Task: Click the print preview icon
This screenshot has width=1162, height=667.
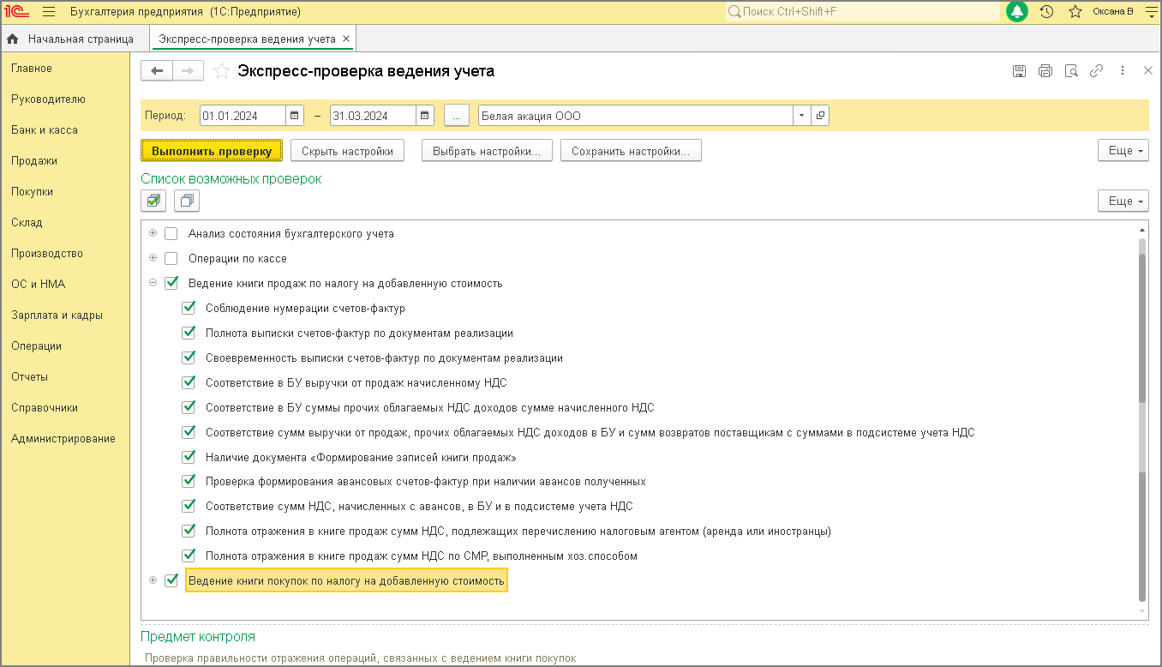Action: pyautogui.click(x=1070, y=71)
